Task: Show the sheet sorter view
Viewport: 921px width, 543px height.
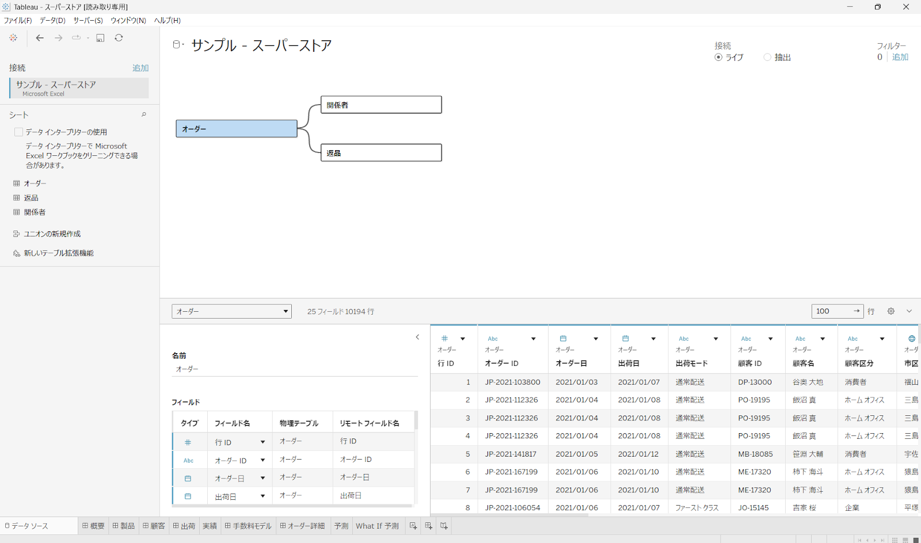Action: click(x=895, y=540)
